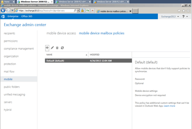Click the Exchange admin center heading
The image size is (192, 129).
[25, 25]
